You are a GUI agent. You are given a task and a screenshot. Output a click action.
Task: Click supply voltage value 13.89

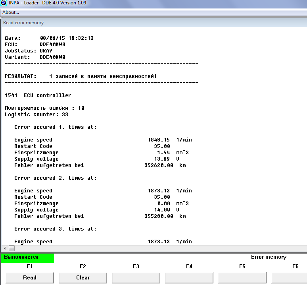click(x=162, y=159)
